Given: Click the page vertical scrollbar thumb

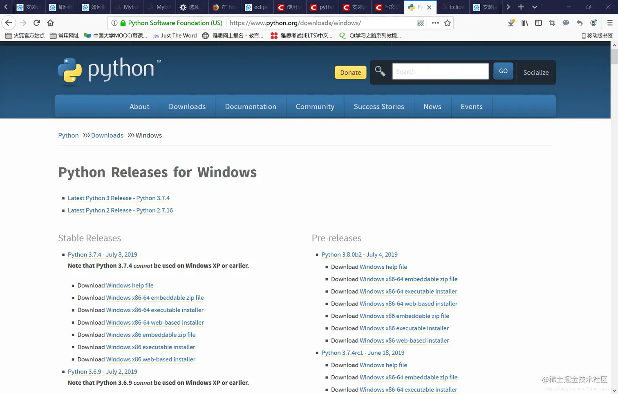Looking at the screenshot, I should pos(614,57).
